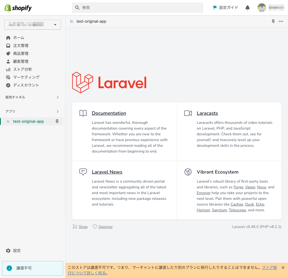
Task: Click the 検索 (search) field
Action: 137,8
